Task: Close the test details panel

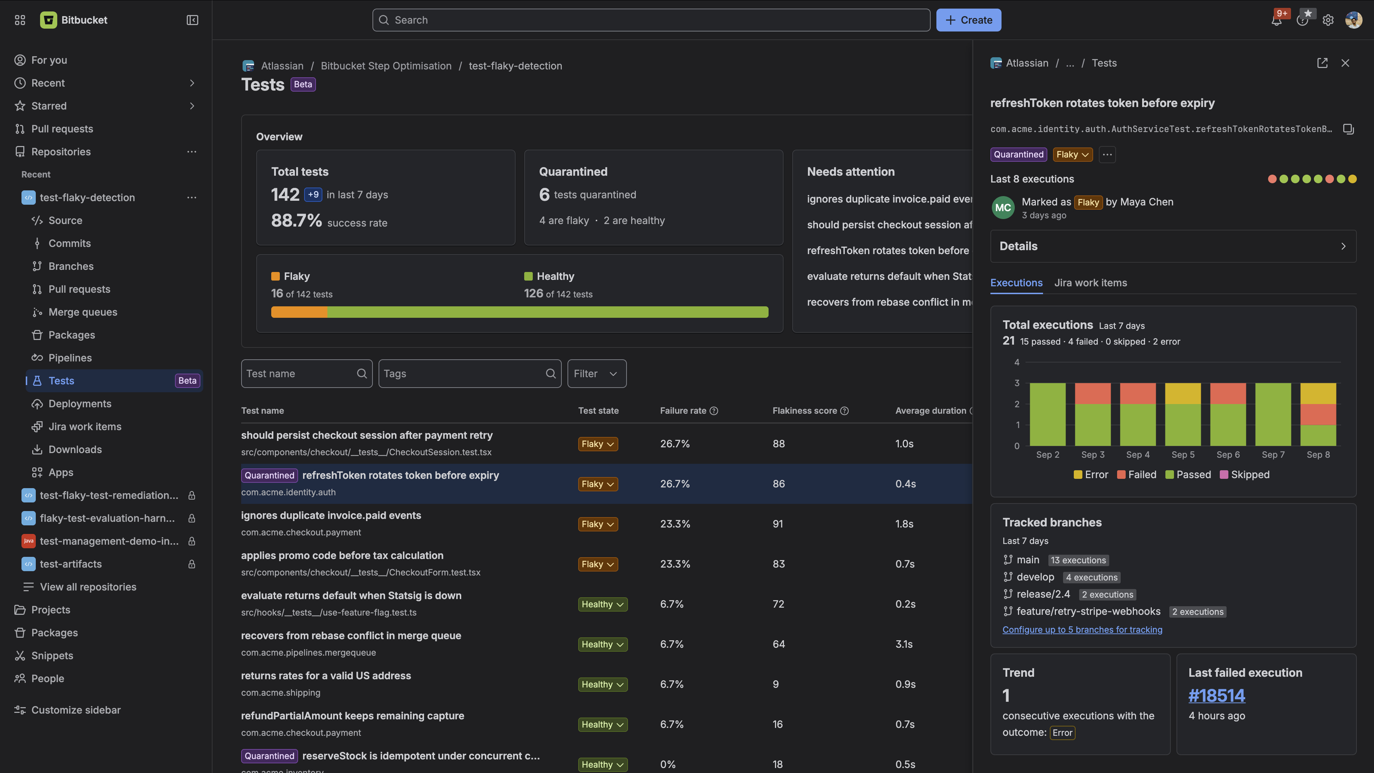Action: (1345, 63)
